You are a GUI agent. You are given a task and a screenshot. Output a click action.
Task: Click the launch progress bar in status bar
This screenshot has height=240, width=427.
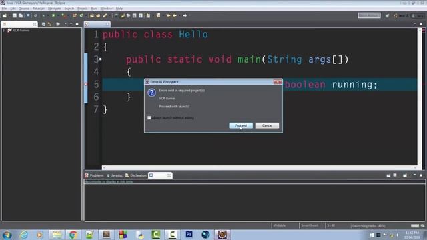(x=415, y=225)
